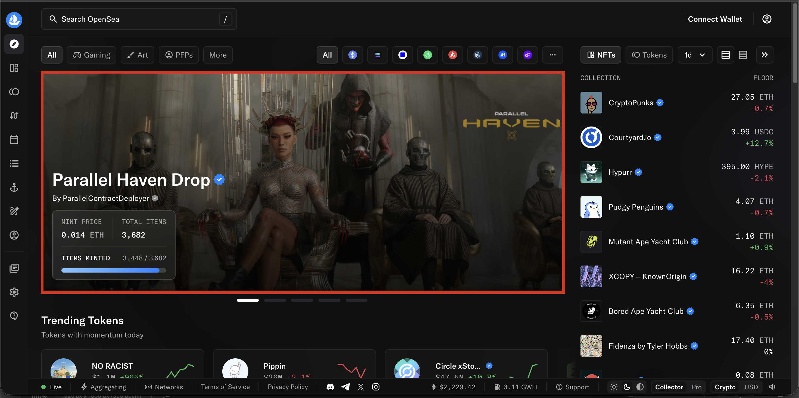Open the X (Twitter) icon in footer
Viewport: 799px width, 398px height.
pyautogui.click(x=360, y=387)
